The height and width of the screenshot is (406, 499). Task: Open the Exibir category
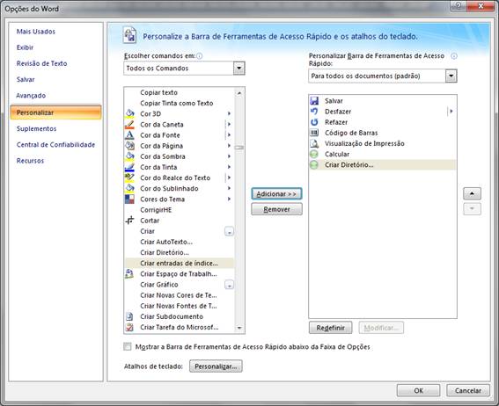(25, 47)
